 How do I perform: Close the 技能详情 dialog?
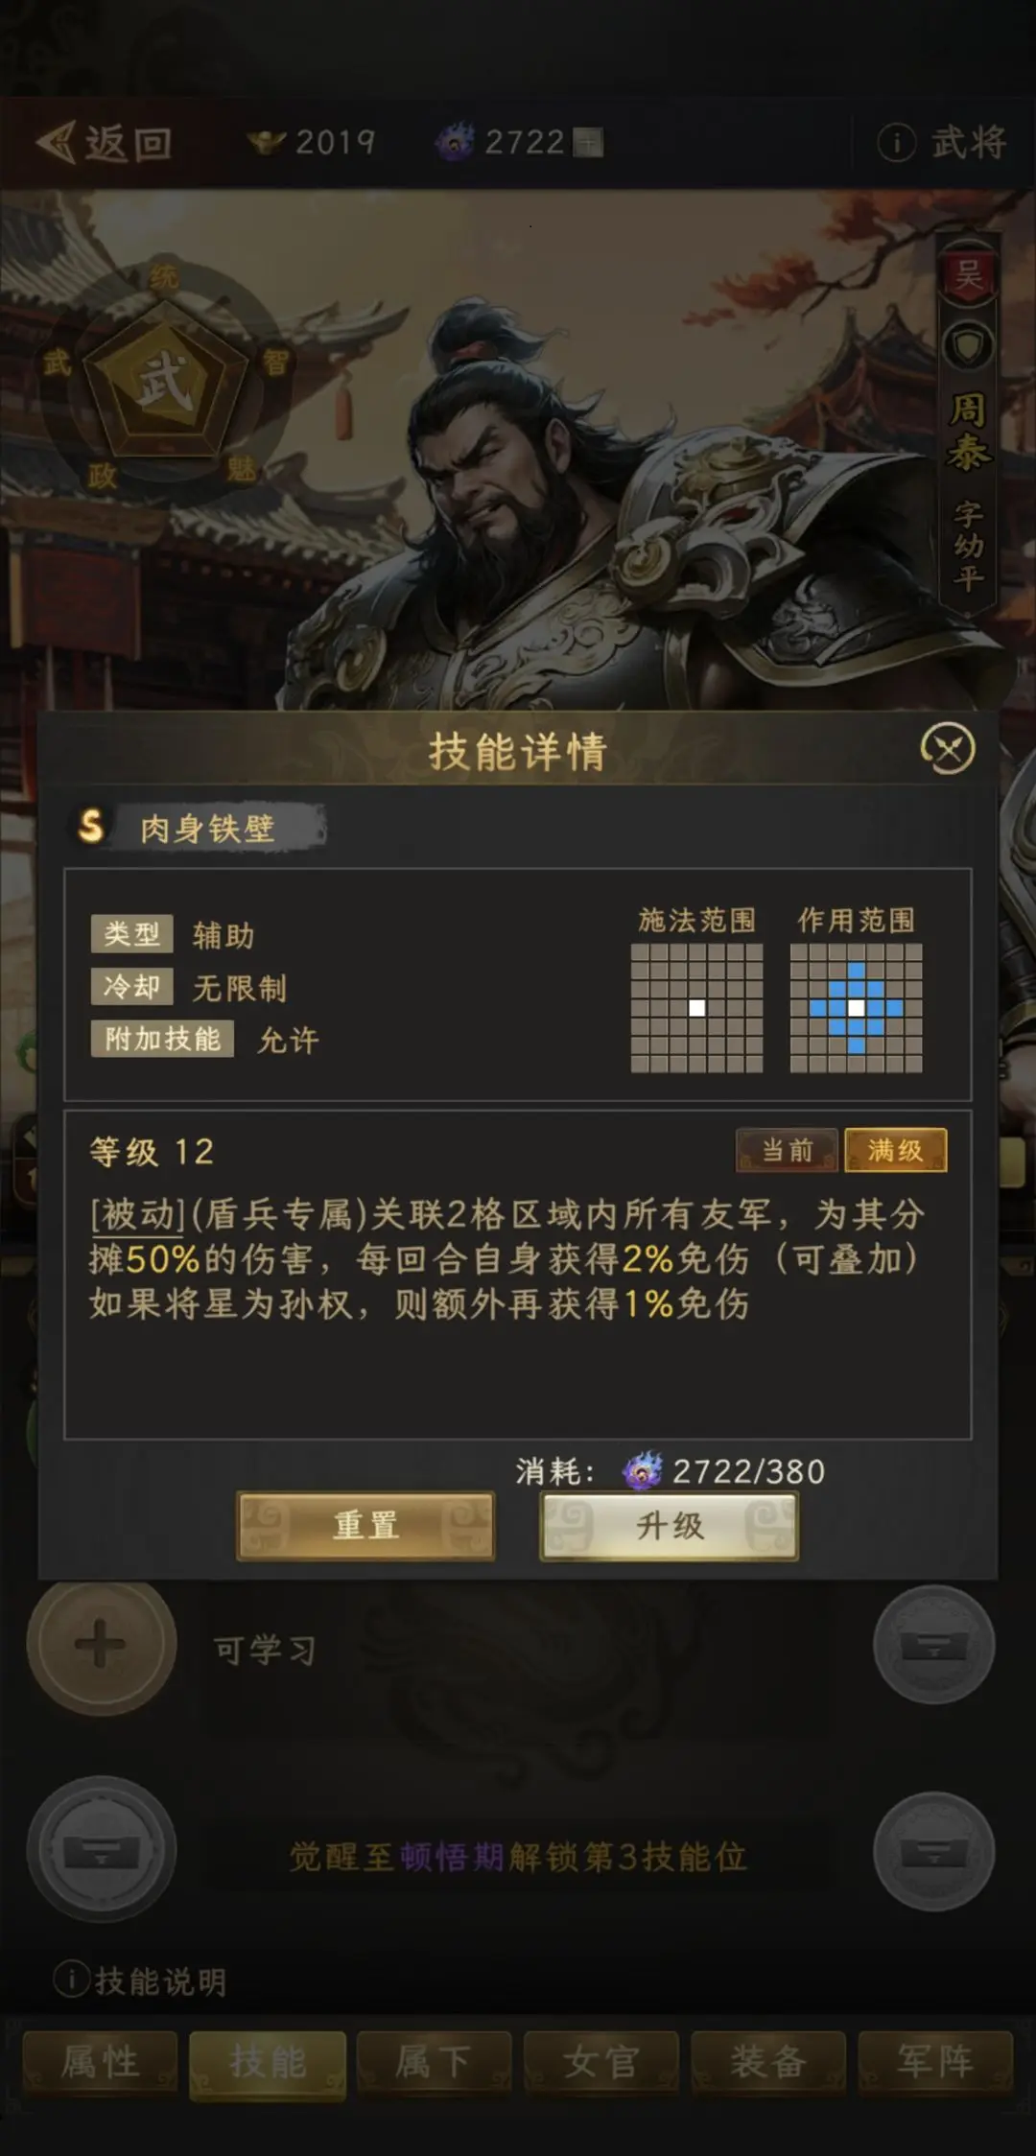tap(948, 749)
